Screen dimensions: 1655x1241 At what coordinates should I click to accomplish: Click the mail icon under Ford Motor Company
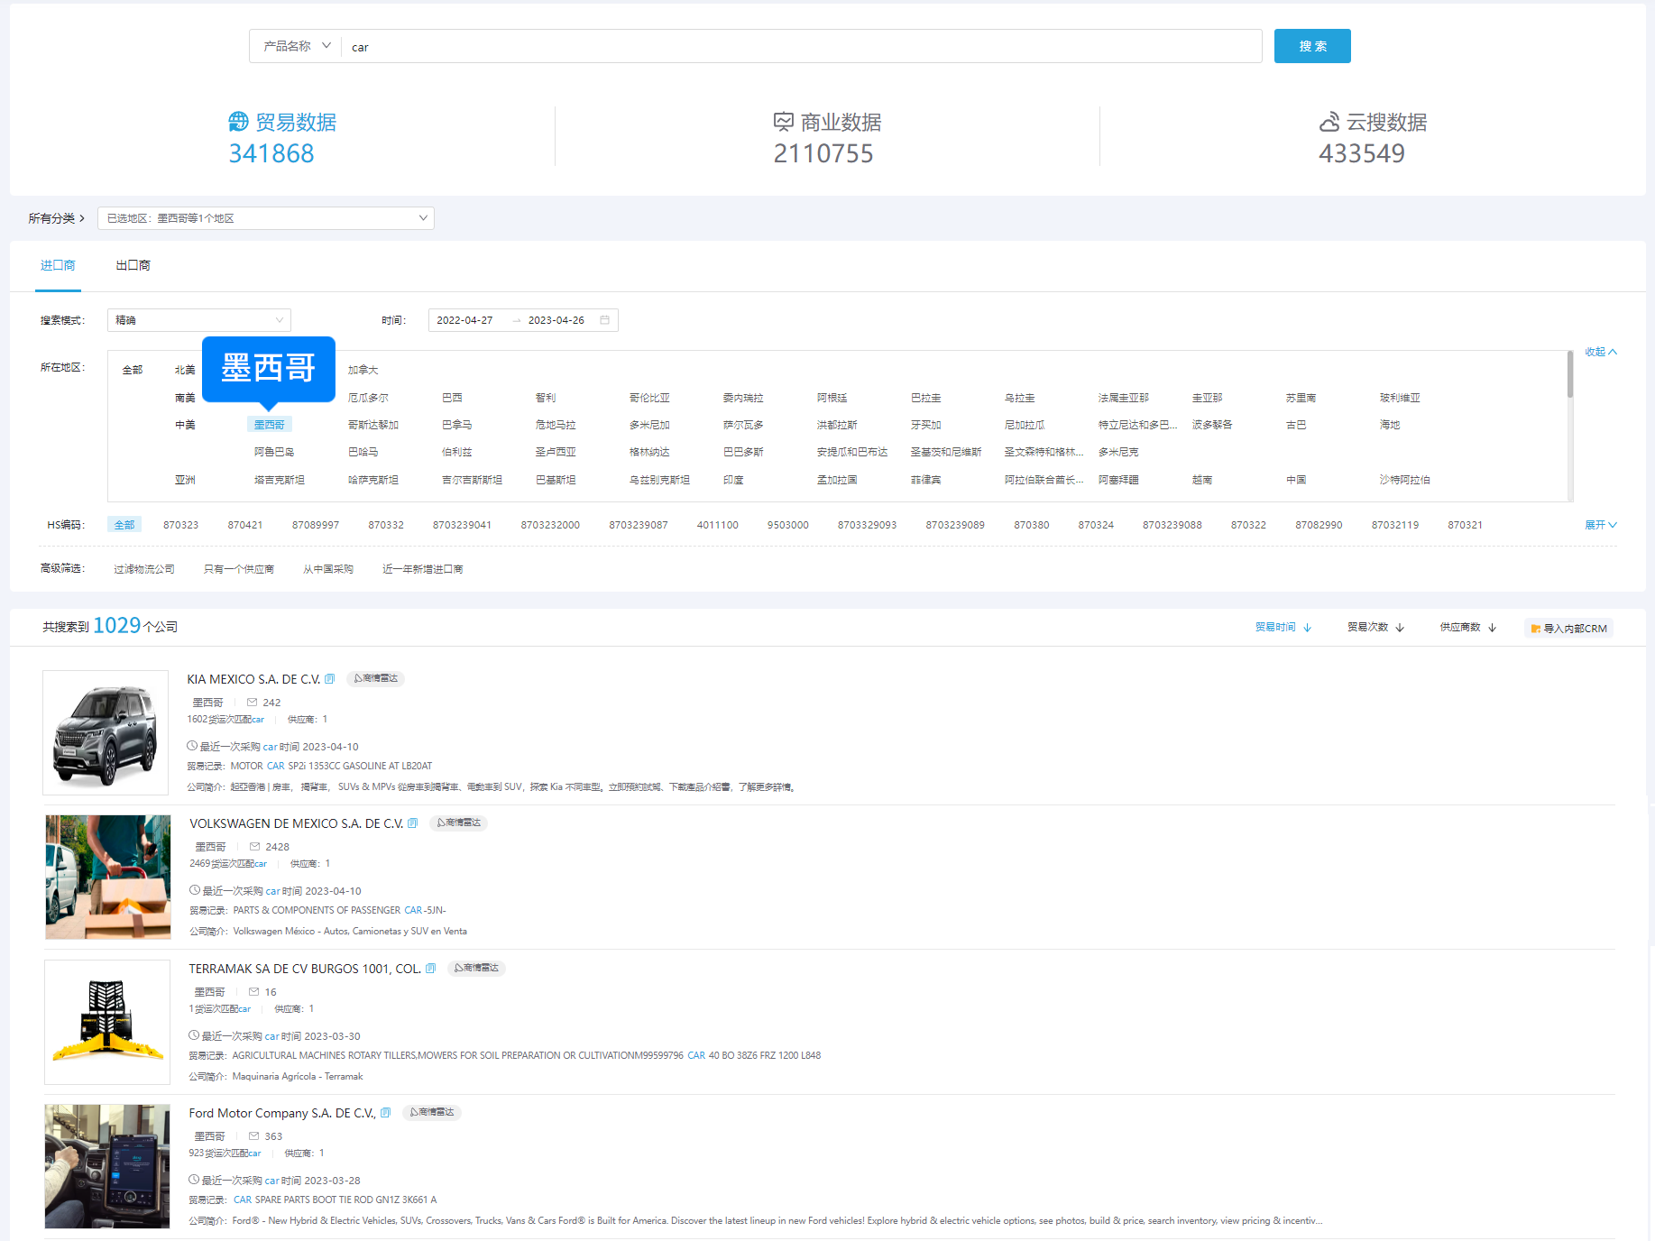point(254,1136)
